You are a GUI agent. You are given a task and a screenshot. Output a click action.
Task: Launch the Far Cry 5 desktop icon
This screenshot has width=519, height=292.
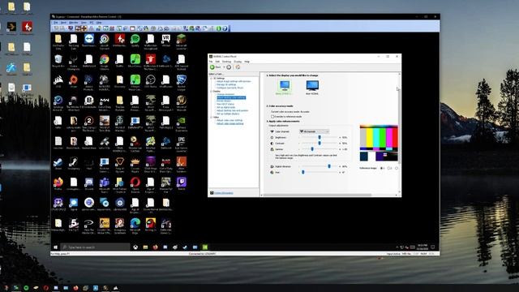(74, 223)
